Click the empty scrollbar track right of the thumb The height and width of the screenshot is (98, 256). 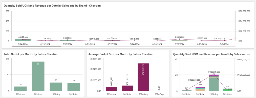[148, 46]
